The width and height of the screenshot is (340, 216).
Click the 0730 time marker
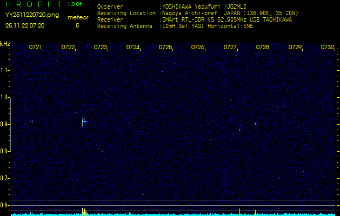(x=327, y=48)
